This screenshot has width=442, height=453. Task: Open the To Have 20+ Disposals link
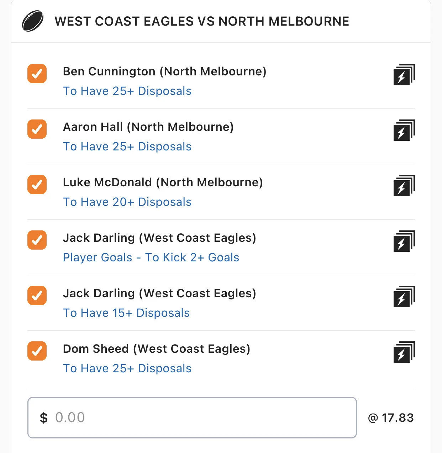pos(127,202)
